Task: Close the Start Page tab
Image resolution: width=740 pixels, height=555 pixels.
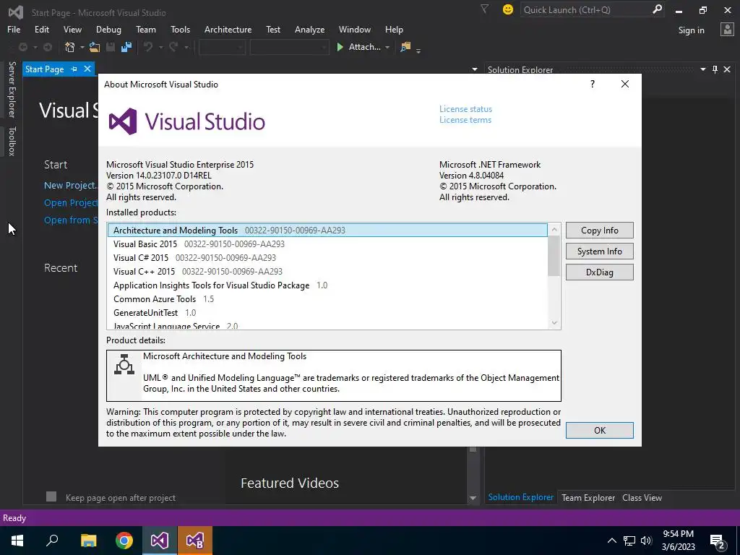Action: pos(87,69)
